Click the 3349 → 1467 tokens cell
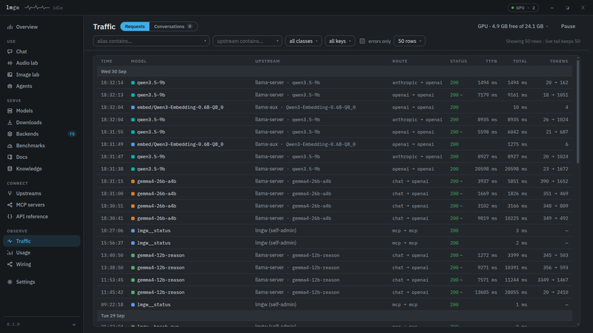The height and width of the screenshot is (333, 593). coord(552,280)
